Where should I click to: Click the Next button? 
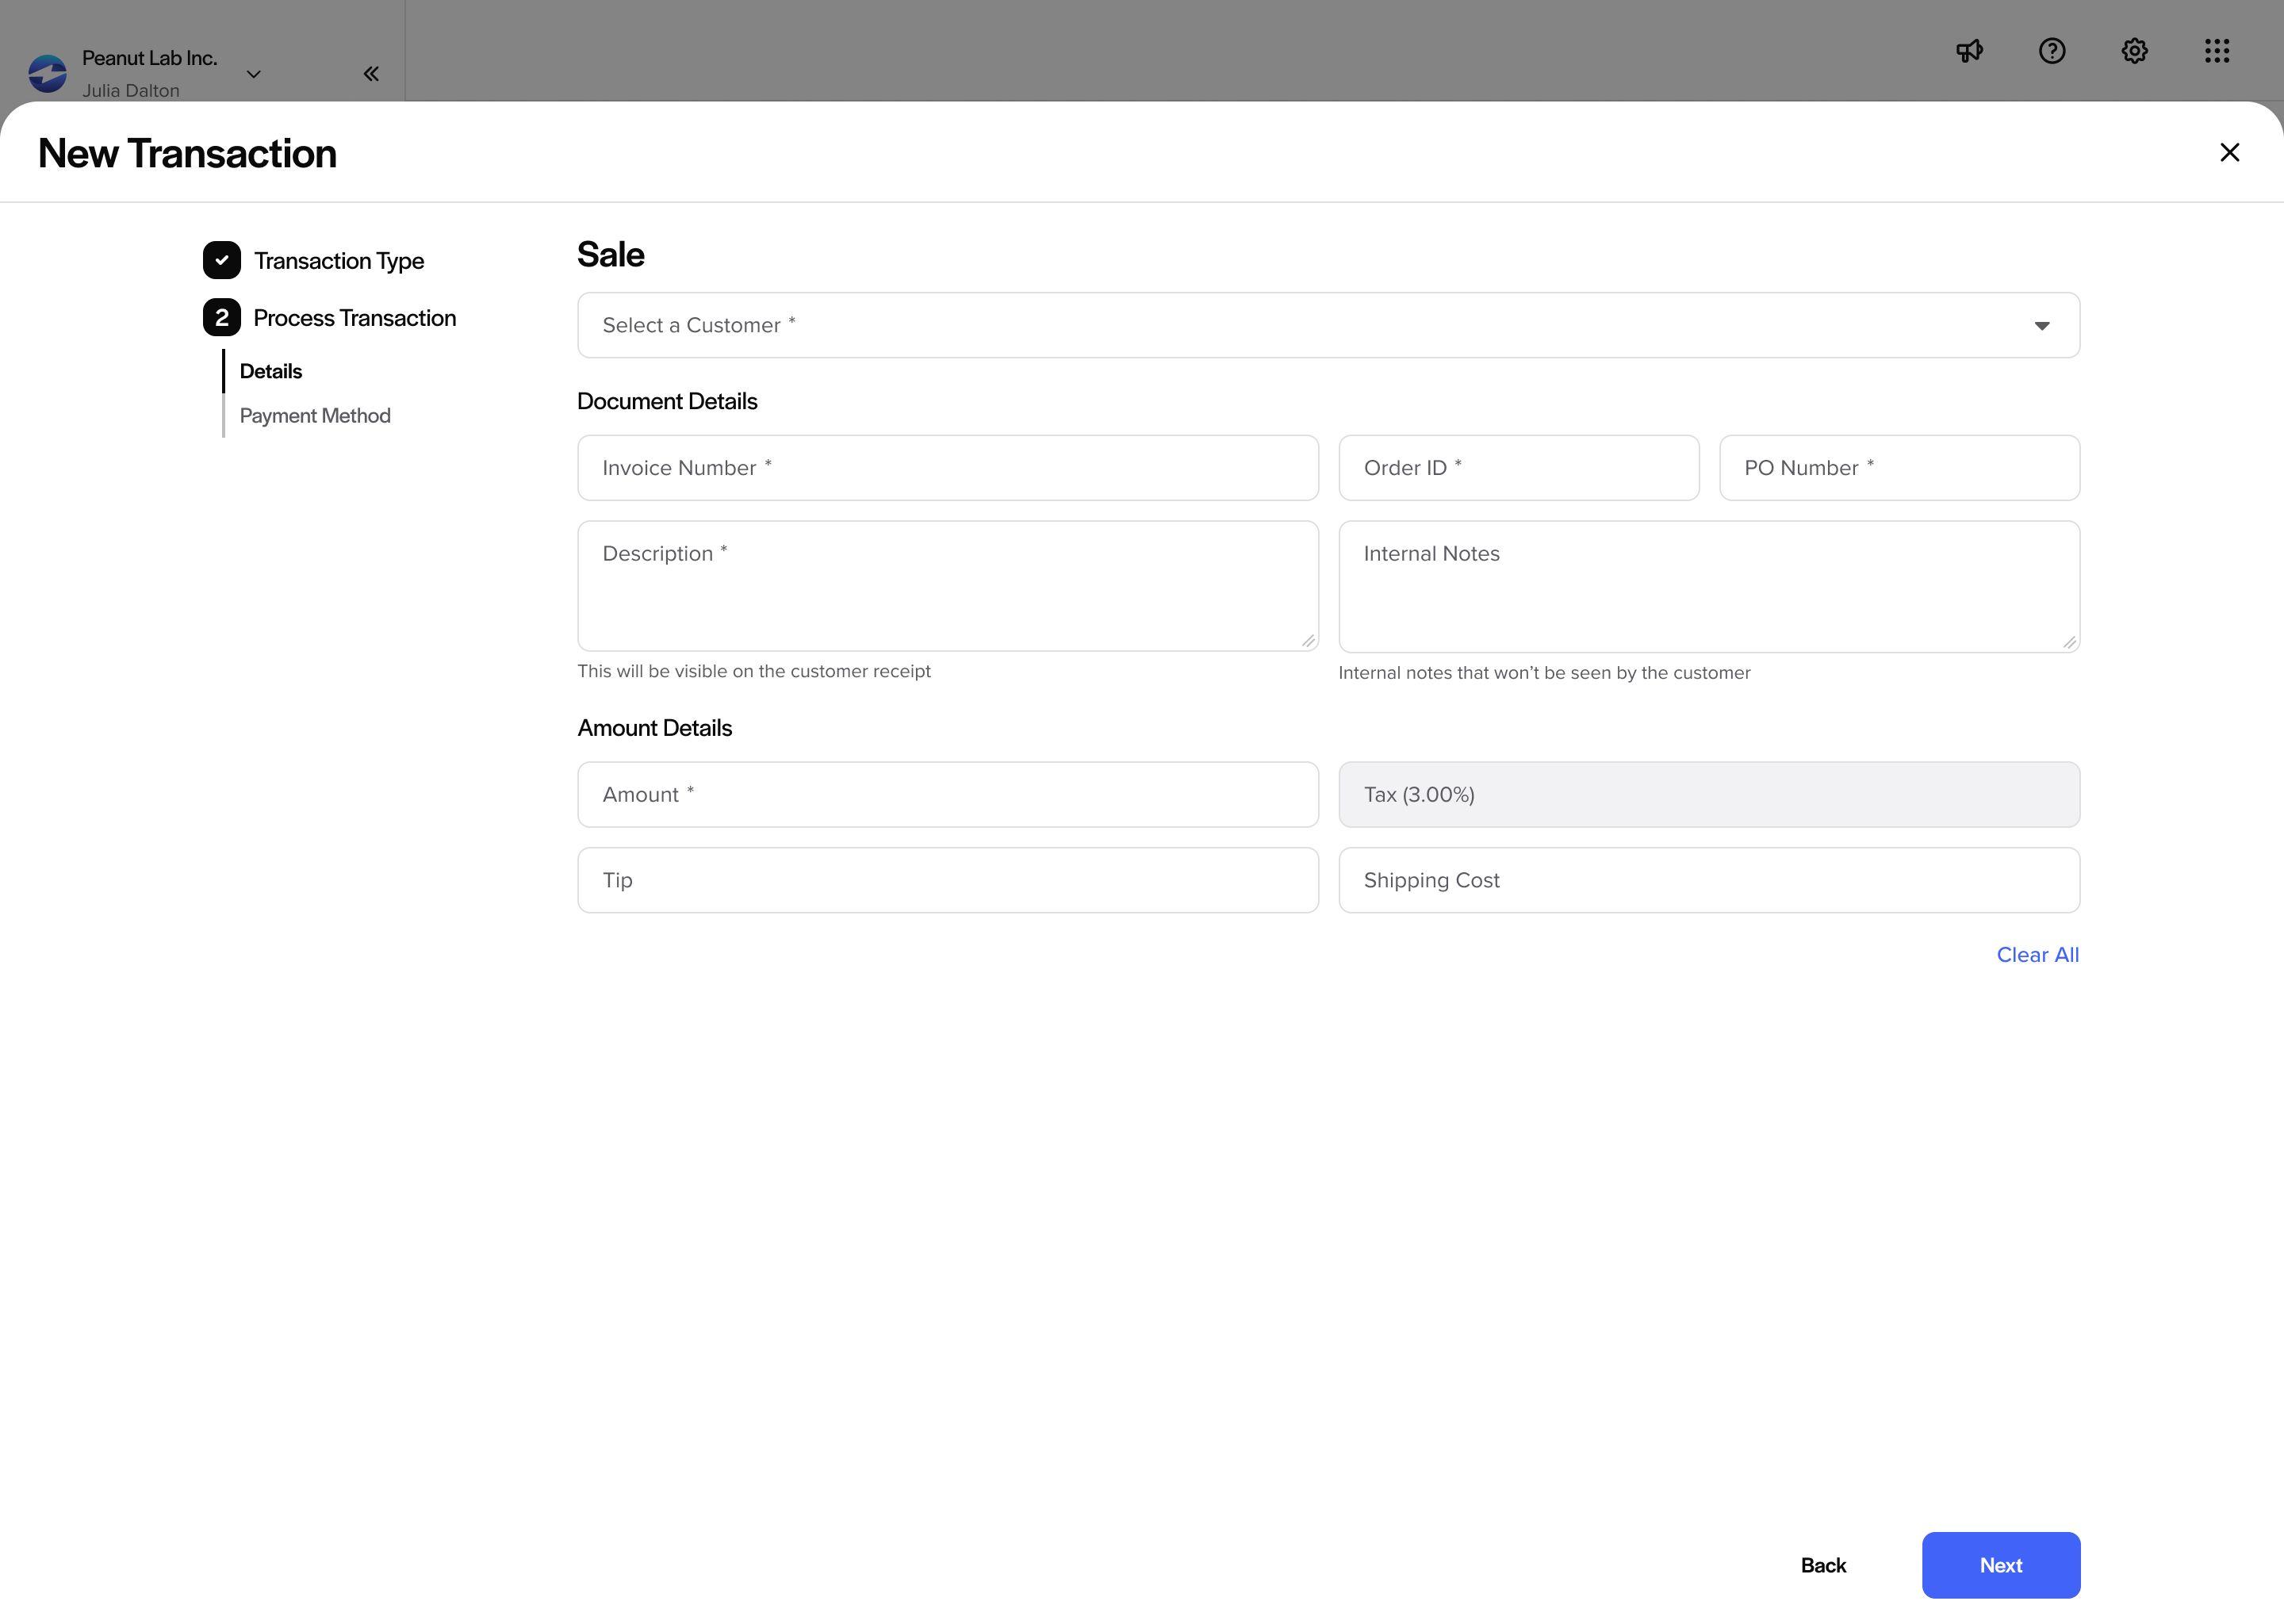(2000, 1565)
